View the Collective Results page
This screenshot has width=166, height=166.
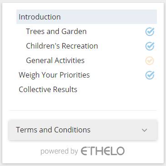48,89
